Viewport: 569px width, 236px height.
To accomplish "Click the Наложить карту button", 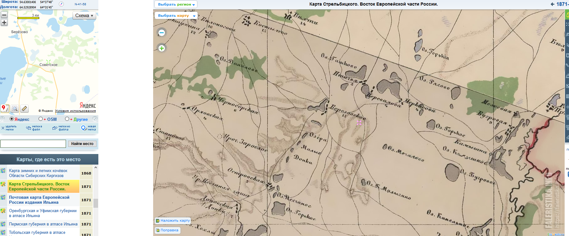I will pyautogui.click(x=173, y=220).
